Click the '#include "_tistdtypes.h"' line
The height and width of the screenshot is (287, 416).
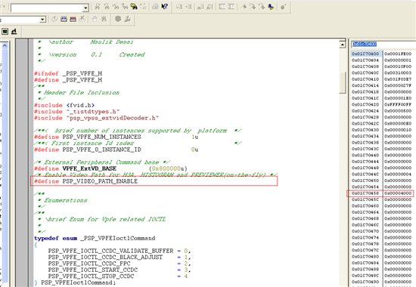pyautogui.click(x=76, y=112)
